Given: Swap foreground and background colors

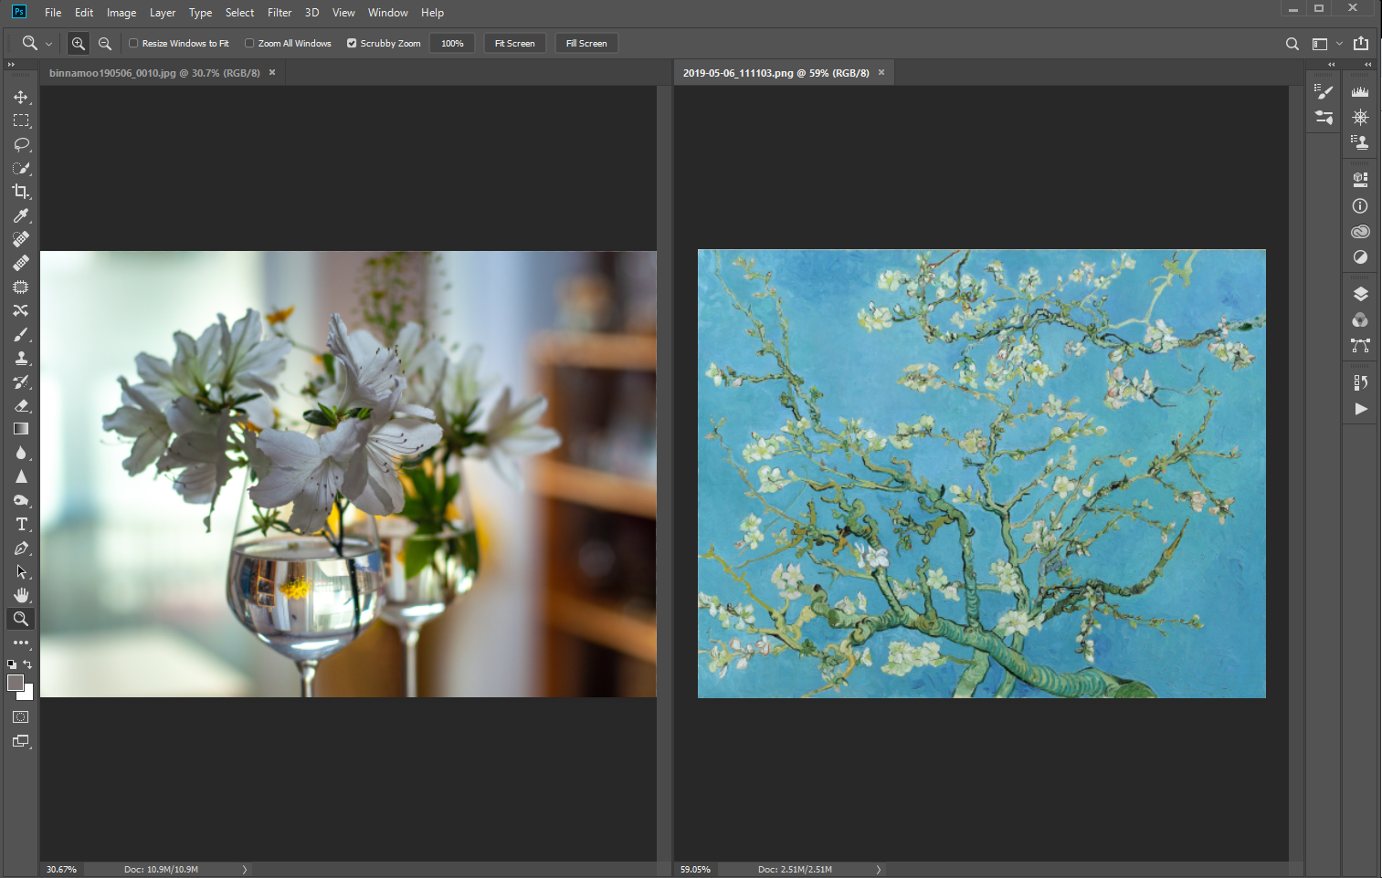Looking at the screenshot, I should click(27, 664).
